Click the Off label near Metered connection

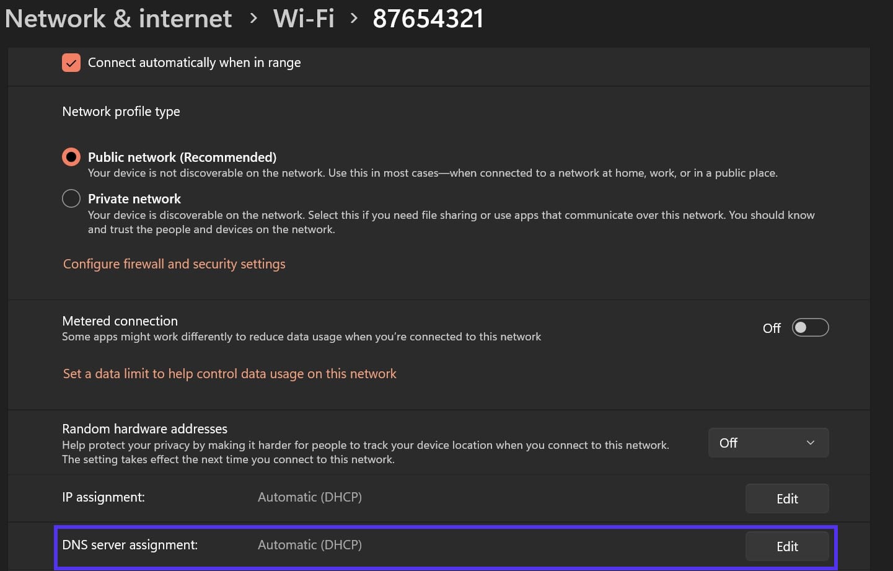772,328
